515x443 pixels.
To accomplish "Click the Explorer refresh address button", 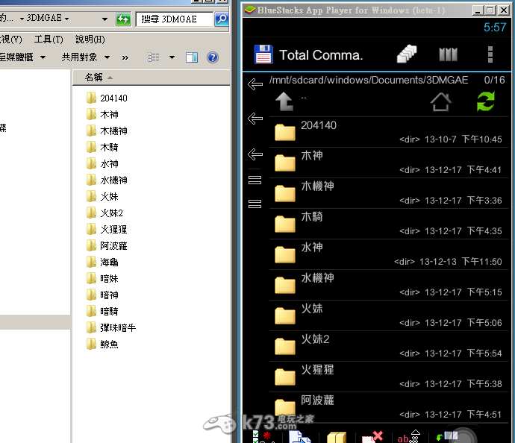I will 123,19.
